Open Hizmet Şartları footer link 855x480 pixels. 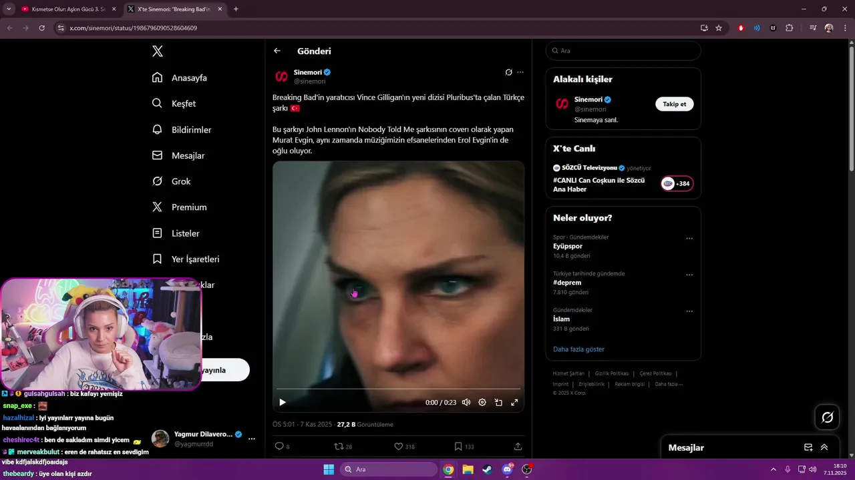[568, 373]
